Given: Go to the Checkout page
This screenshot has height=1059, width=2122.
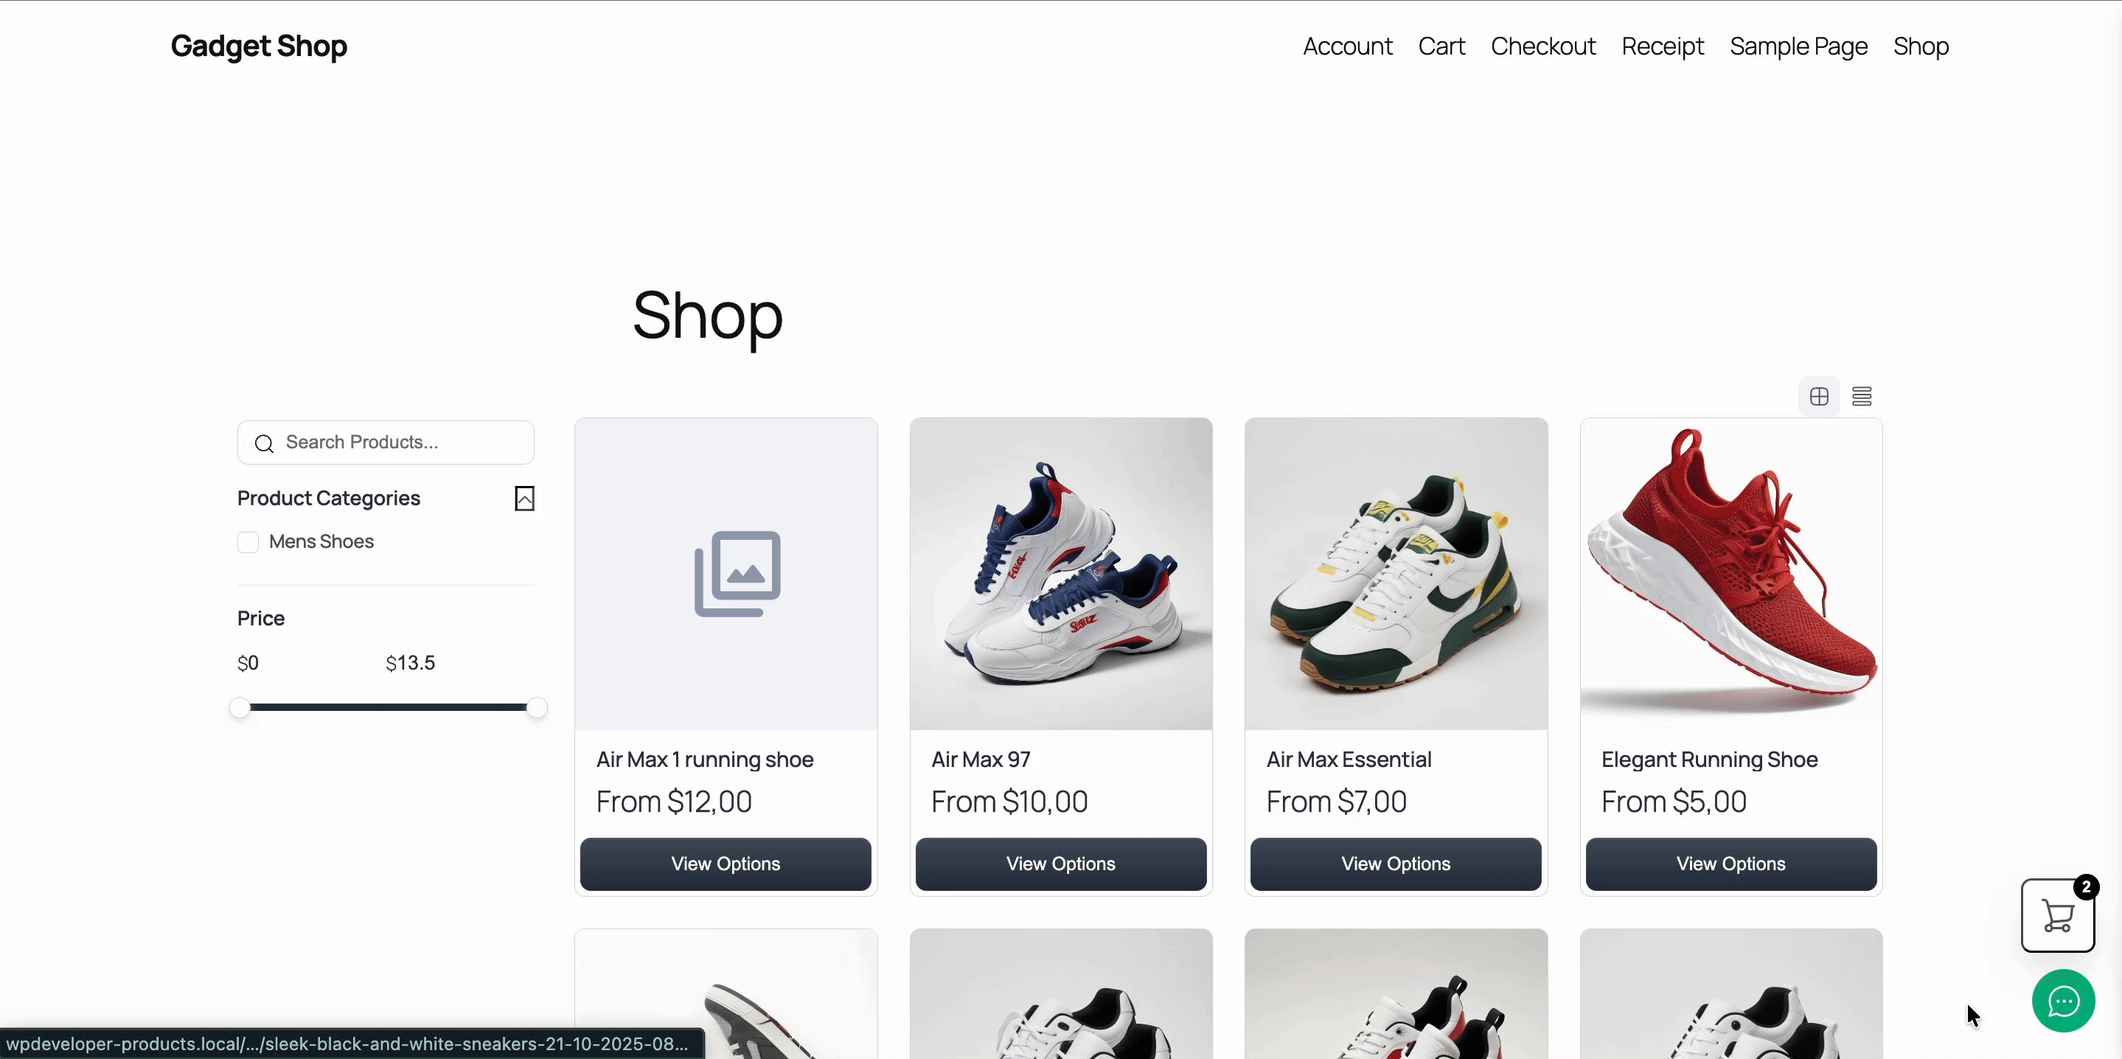Looking at the screenshot, I should pyautogui.click(x=1543, y=46).
